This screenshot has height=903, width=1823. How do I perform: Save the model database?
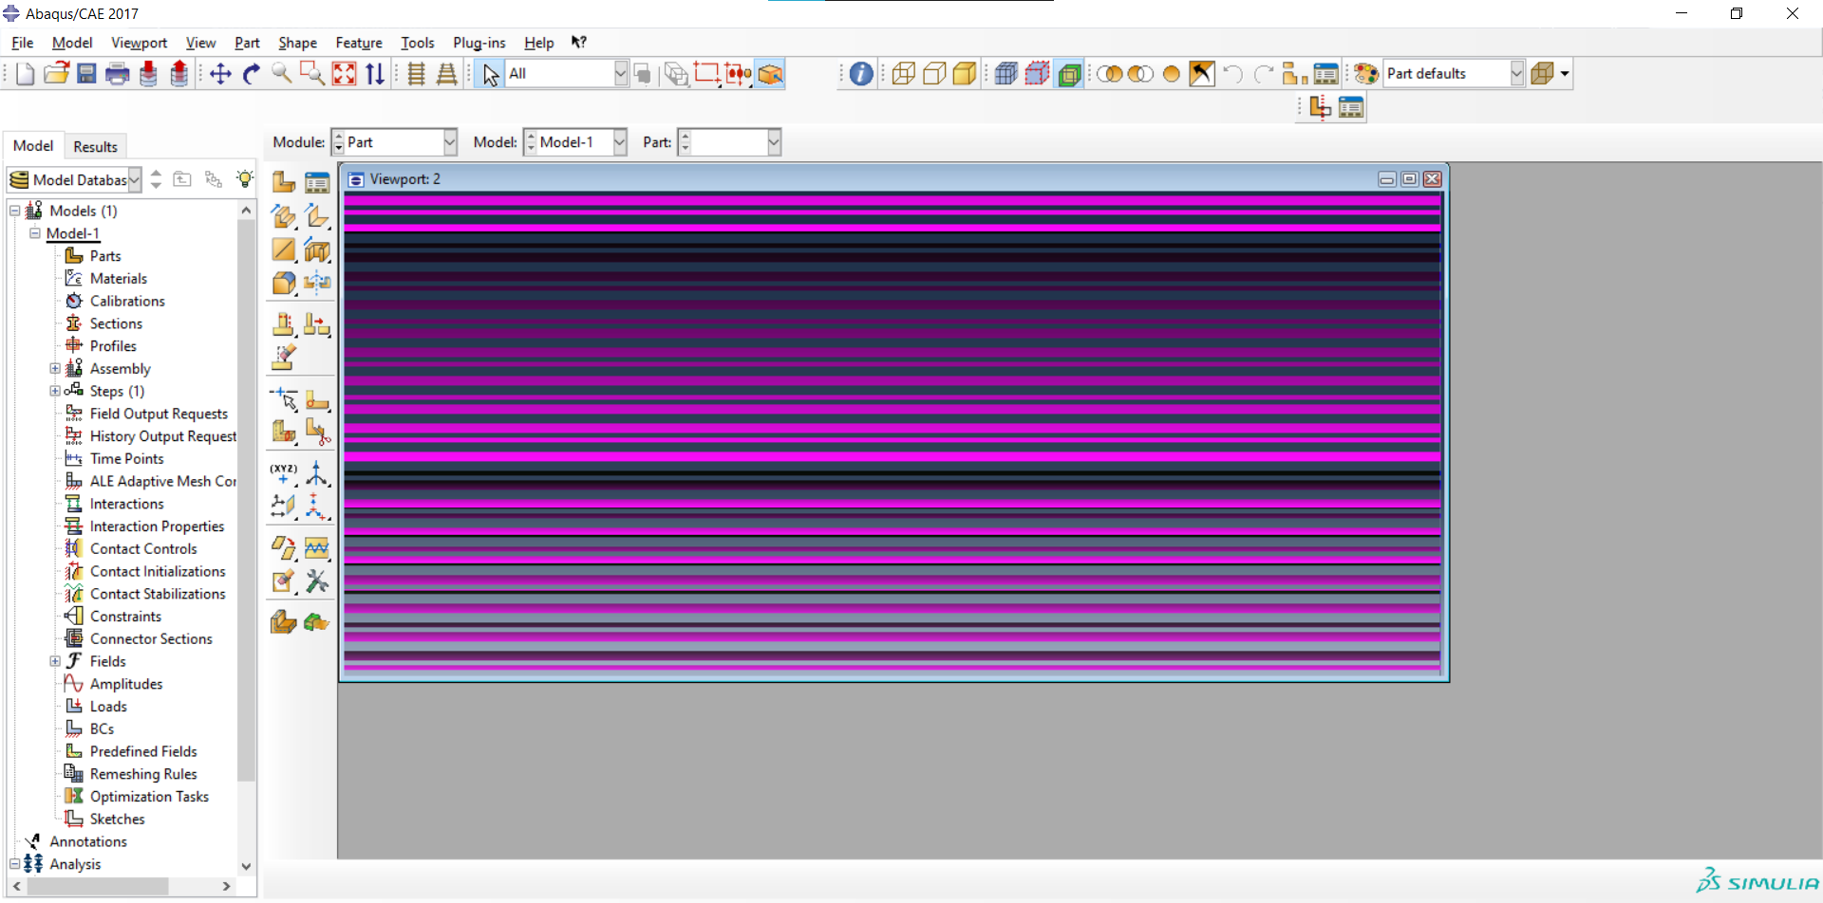click(x=86, y=74)
